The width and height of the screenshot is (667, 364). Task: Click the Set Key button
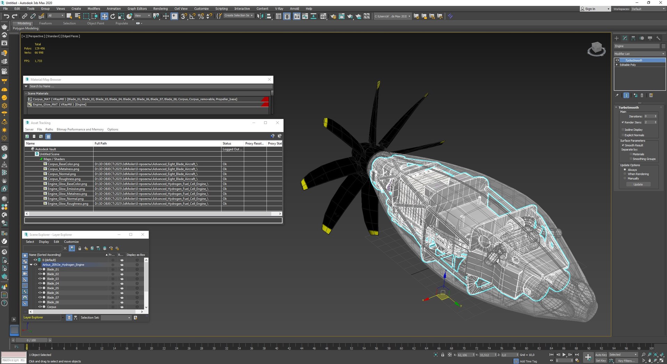tap(601, 361)
